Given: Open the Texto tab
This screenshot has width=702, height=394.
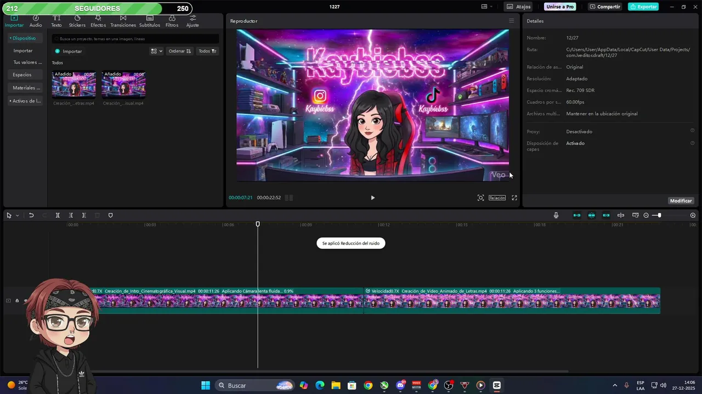Looking at the screenshot, I should pos(56,22).
